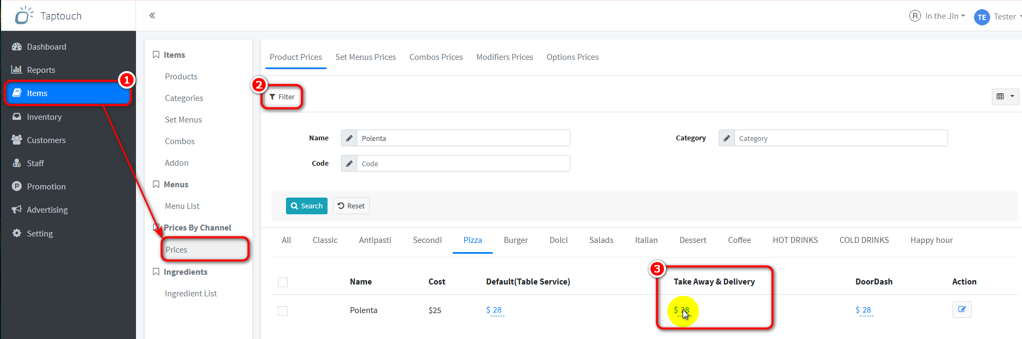The width and height of the screenshot is (1022, 339).
Task: Click the Category input field
Action: pos(841,138)
